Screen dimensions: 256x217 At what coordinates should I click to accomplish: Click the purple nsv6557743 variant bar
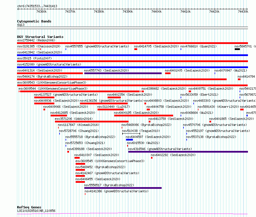123,73
